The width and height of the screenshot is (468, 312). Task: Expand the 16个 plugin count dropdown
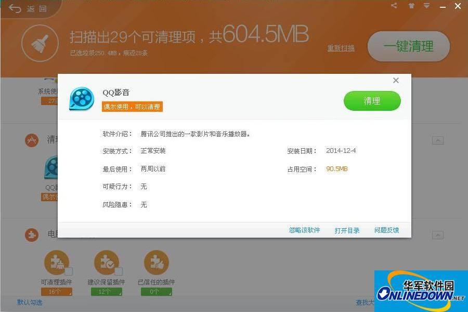tap(56, 292)
